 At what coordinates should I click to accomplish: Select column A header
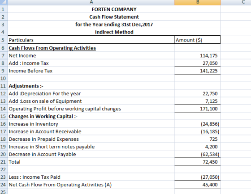91,2
